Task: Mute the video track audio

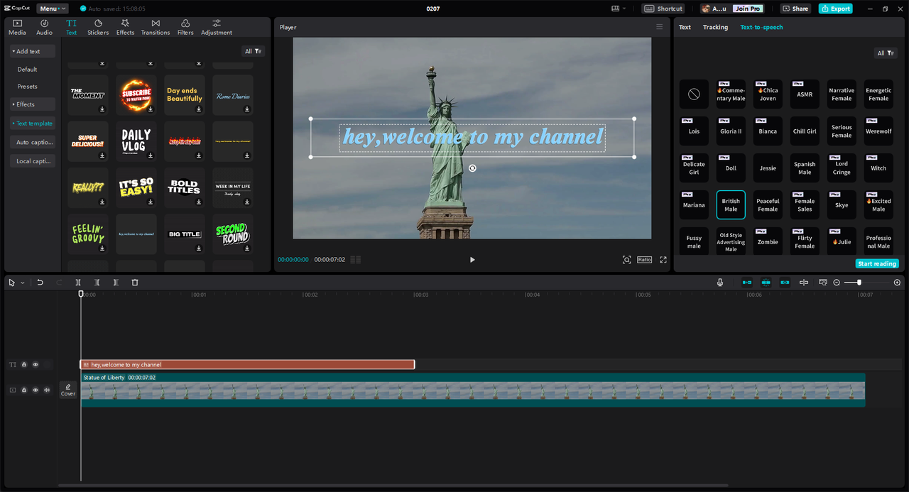Action: click(47, 390)
